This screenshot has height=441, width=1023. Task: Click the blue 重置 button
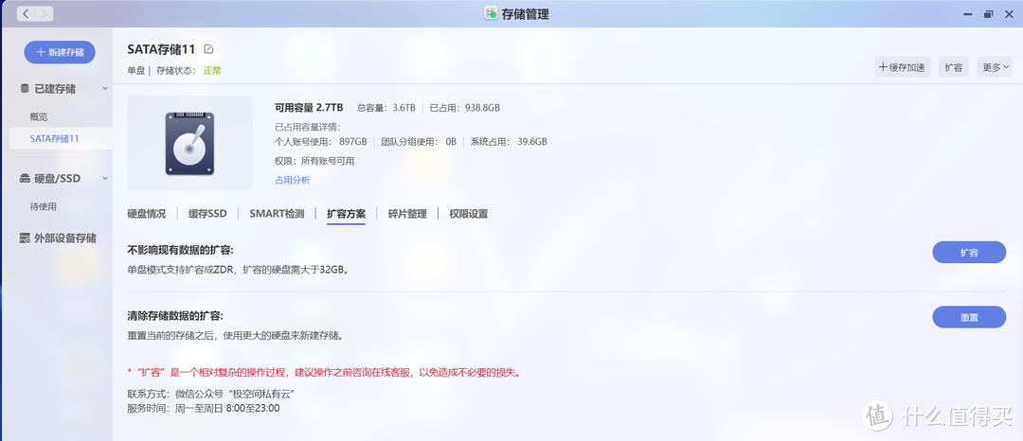coord(969,317)
